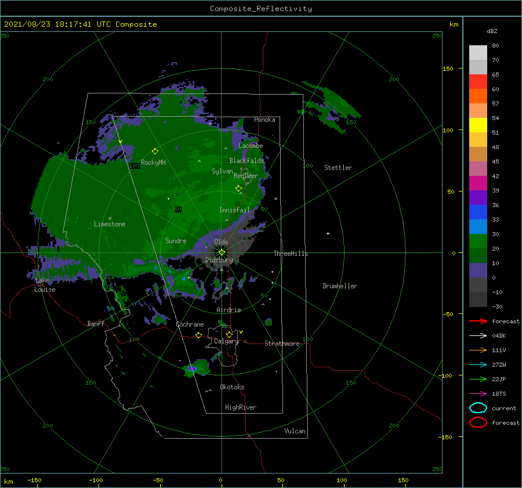Pick the green 22JP arrow icon

(478, 379)
